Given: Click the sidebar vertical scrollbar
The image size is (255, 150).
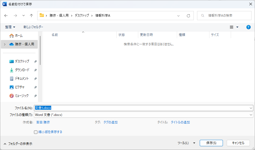Looking at the screenshot, I should click(40, 50).
